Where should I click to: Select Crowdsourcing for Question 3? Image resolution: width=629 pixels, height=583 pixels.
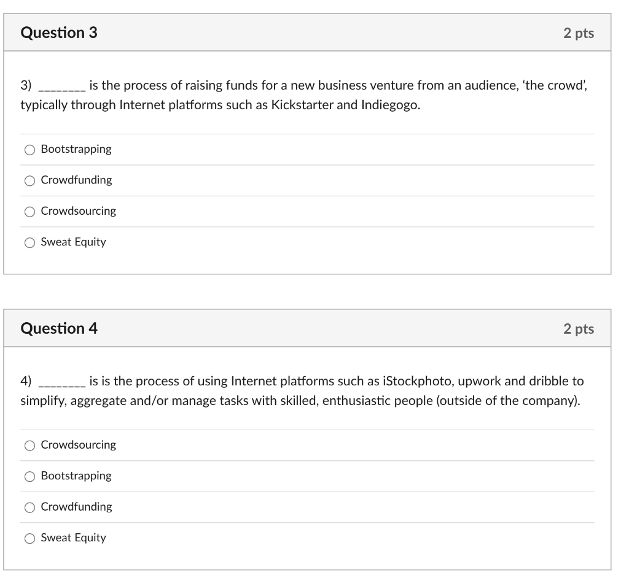[x=29, y=211]
